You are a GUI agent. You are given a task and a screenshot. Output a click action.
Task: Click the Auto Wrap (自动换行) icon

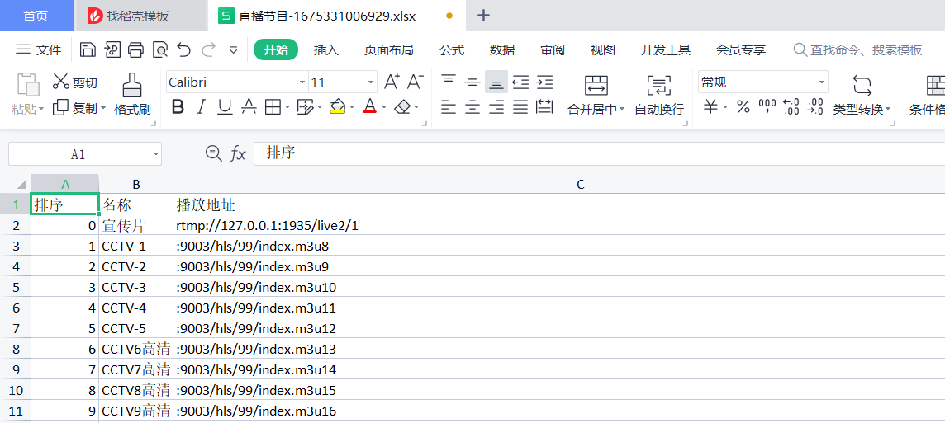pyautogui.click(x=658, y=85)
